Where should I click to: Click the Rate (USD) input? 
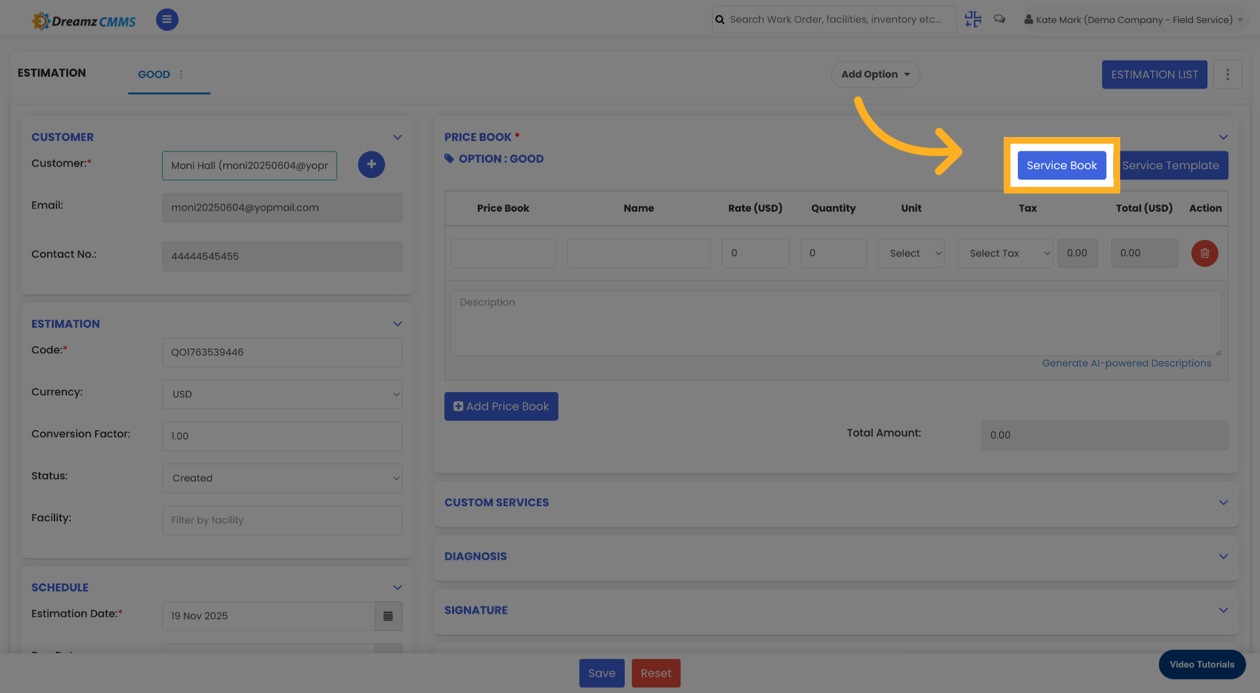(x=755, y=253)
